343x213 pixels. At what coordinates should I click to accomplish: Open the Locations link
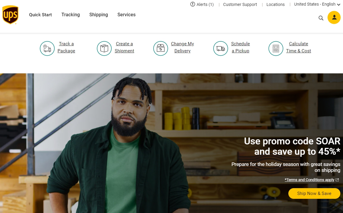275,4
